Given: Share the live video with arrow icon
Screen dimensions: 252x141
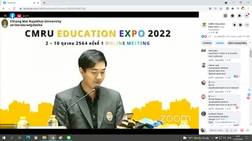Looking at the screenshot, I should coord(248,130).
